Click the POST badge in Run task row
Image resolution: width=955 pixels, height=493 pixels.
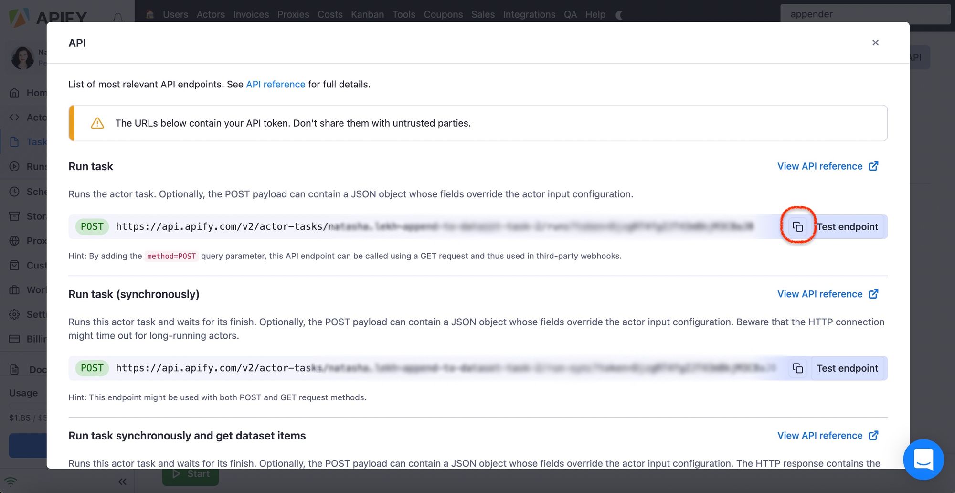[92, 226]
